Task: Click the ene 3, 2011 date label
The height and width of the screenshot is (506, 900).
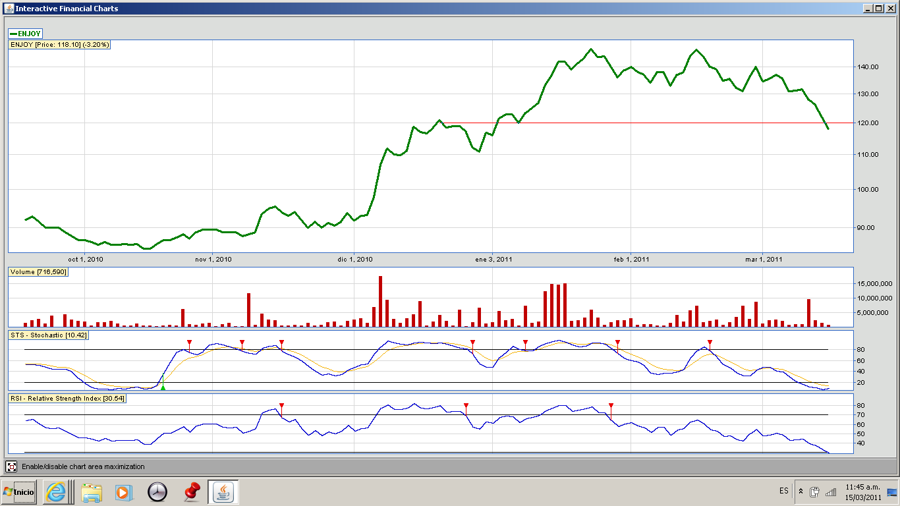Action: (x=493, y=259)
